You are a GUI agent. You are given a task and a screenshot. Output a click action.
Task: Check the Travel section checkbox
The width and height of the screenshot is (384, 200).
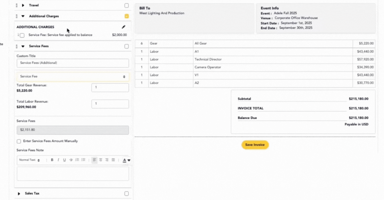pyautogui.click(x=127, y=5)
